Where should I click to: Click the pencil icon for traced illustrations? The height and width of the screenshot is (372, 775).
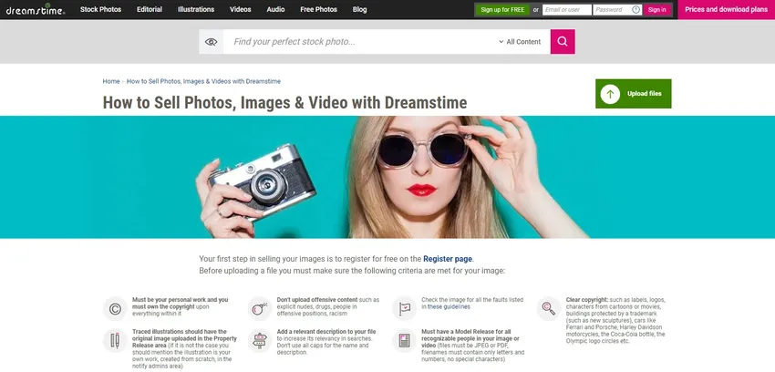tap(115, 341)
